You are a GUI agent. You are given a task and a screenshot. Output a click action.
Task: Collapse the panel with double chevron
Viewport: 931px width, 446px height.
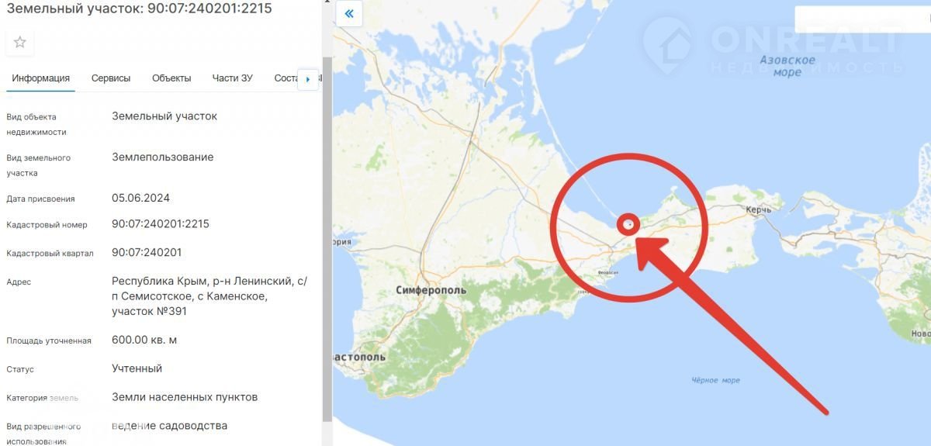(349, 14)
